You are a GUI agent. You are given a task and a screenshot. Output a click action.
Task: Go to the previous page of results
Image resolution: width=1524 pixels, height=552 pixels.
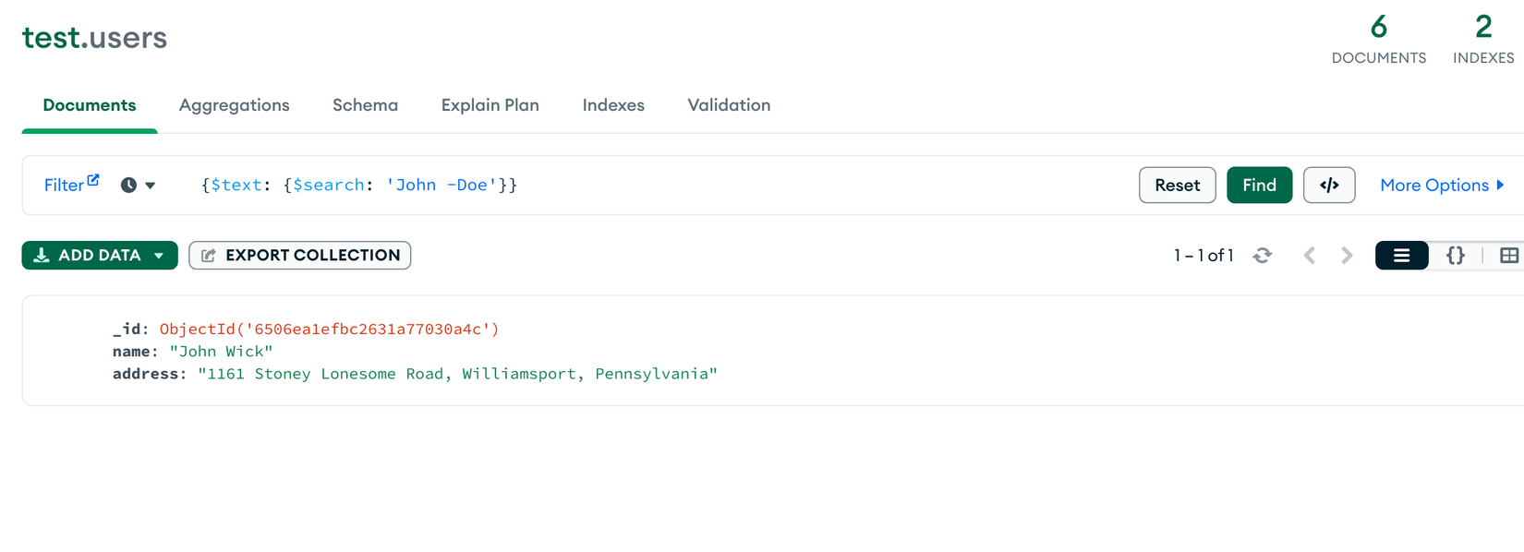pos(1309,256)
